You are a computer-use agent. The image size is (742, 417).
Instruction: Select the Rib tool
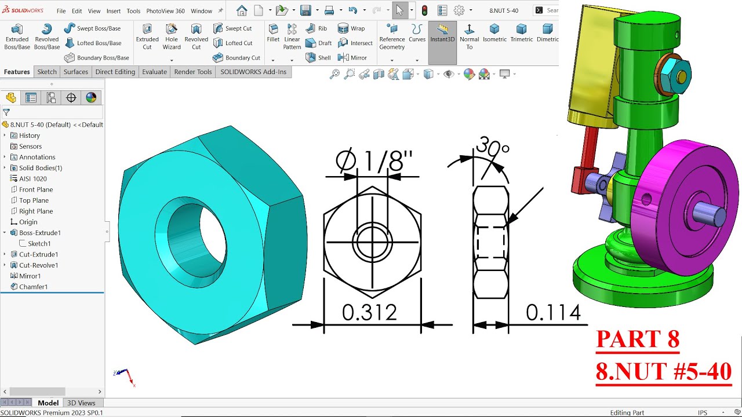pos(317,28)
